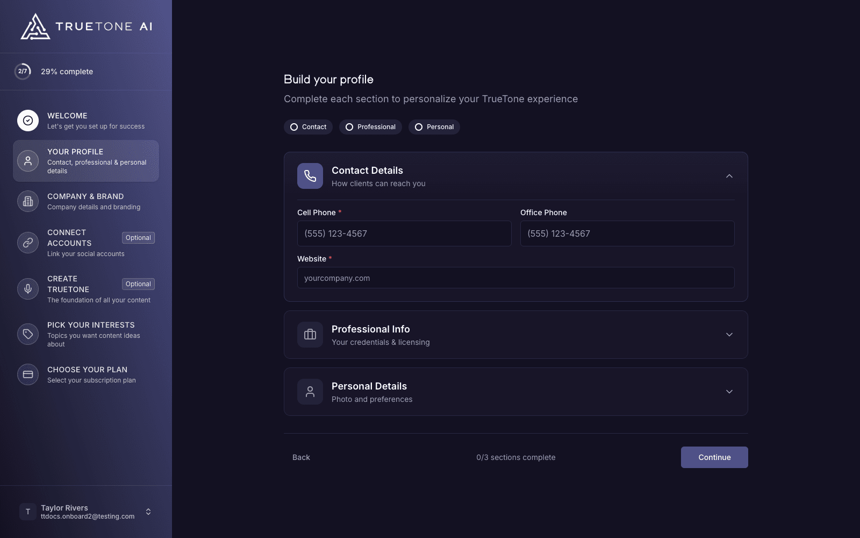The height and width of the screenshot is (538, 860).
Task: Click the TrueTone AI logo
Action: tap(86, 26)
